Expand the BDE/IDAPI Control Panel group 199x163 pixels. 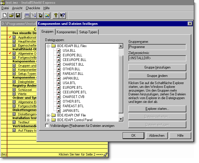coord(48,120)
